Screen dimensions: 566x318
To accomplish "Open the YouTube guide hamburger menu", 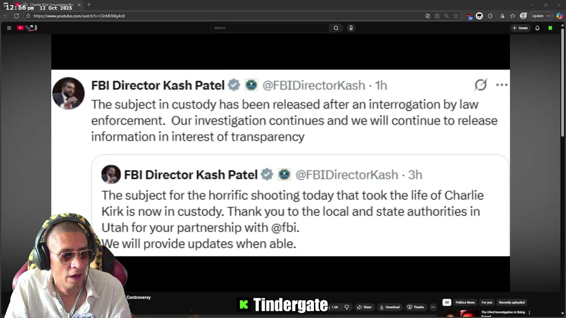I will click(x=9, y=28).
